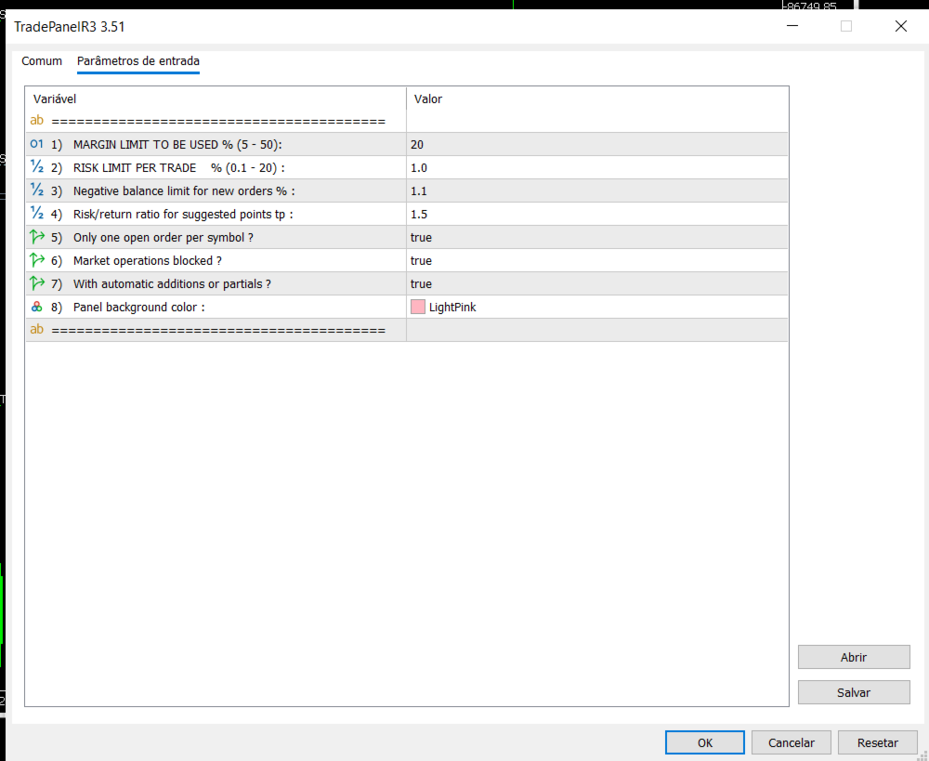The image size is (929, 761).
Task: Click the arrow icon beside automatic additions row
Action: 37,283
